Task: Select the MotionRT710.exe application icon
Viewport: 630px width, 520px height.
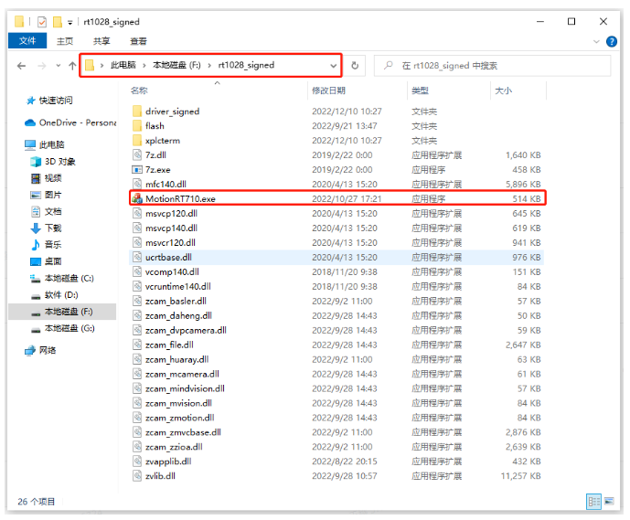Action: click(137, 198)
